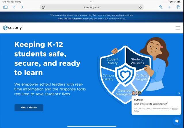This screenshot has width=184, height=128.
Task: Open the three-dot multitasking menu
Action: coord(92,2)
